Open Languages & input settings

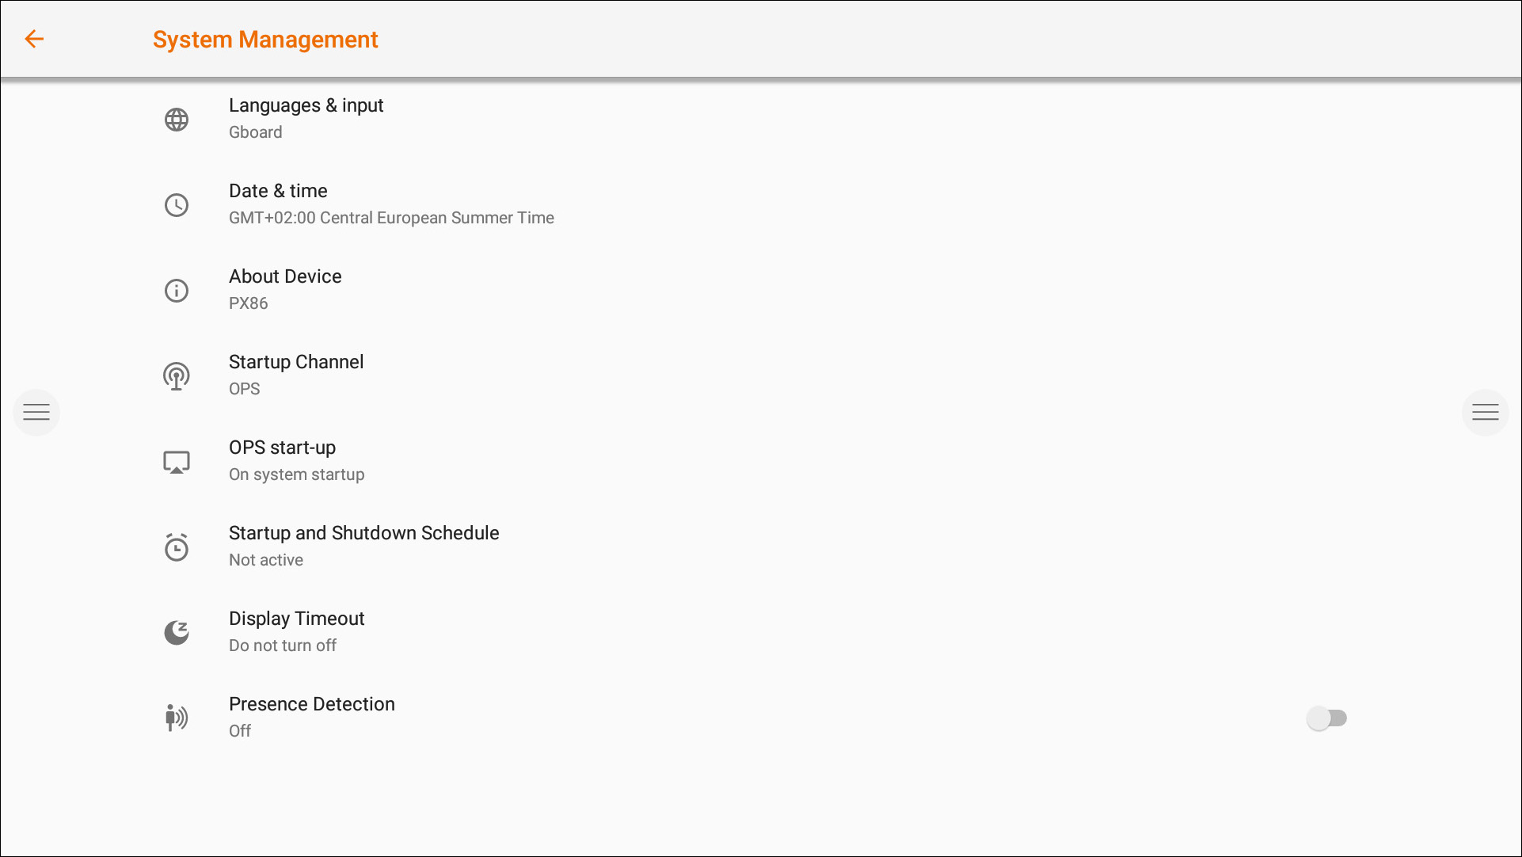[x=306, y=106]
